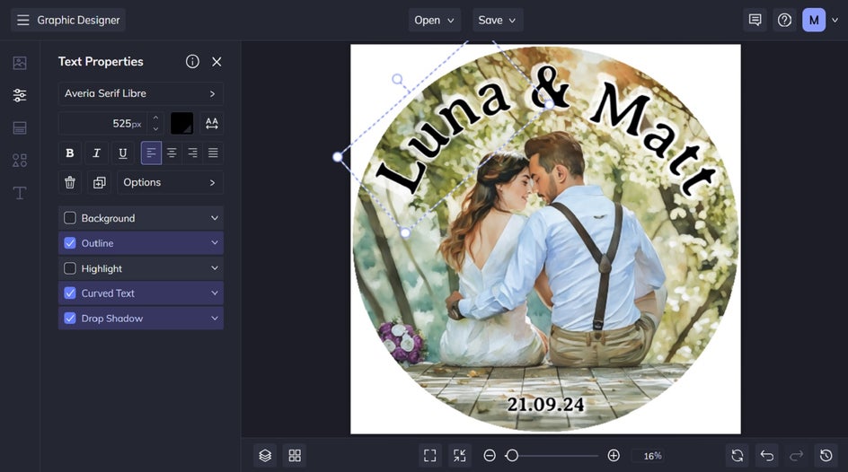Open the Averia Serif Libre font picker
This screenshot has height=472, width=848.
tap(141, 93)
